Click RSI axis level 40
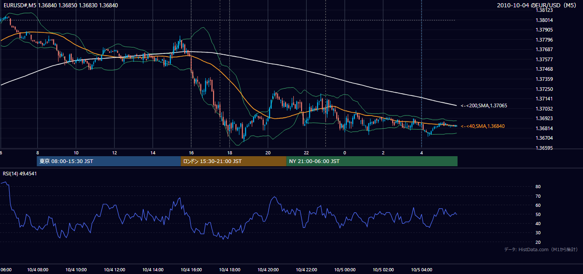 [538, 223]
